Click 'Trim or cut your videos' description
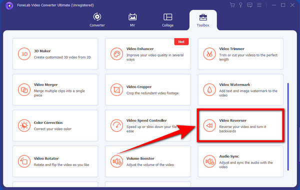 click(248, 57)
